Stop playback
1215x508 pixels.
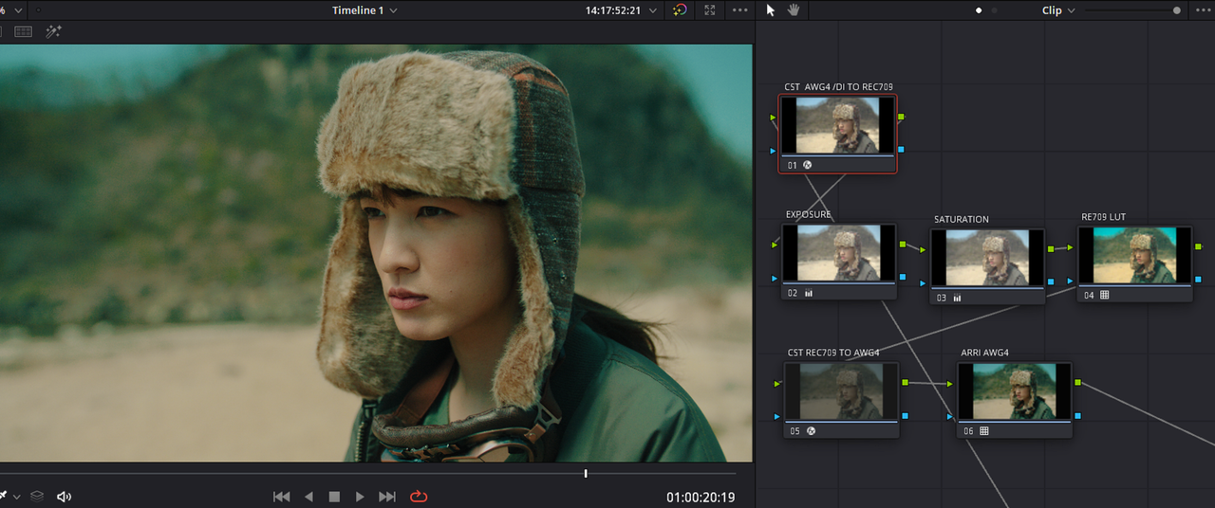[x=334, y=497]
